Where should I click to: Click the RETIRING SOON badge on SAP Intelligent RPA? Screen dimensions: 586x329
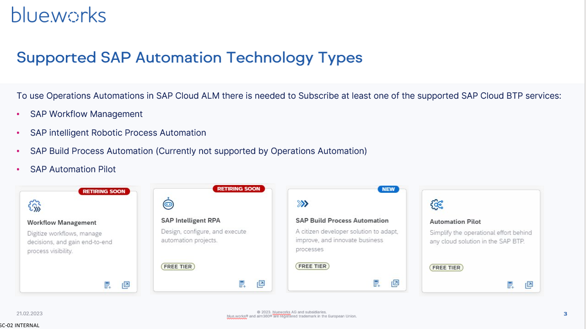coord(239,188)
